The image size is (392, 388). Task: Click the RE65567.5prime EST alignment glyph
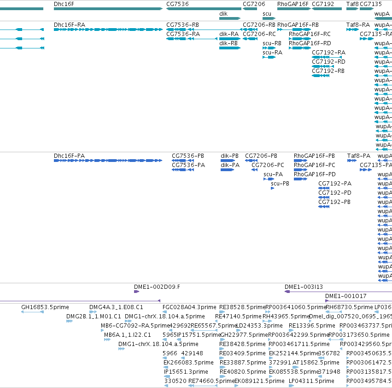tap(203, 330)
